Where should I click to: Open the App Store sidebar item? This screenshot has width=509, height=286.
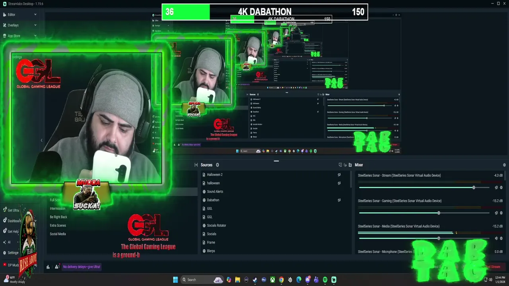(14, 36)
